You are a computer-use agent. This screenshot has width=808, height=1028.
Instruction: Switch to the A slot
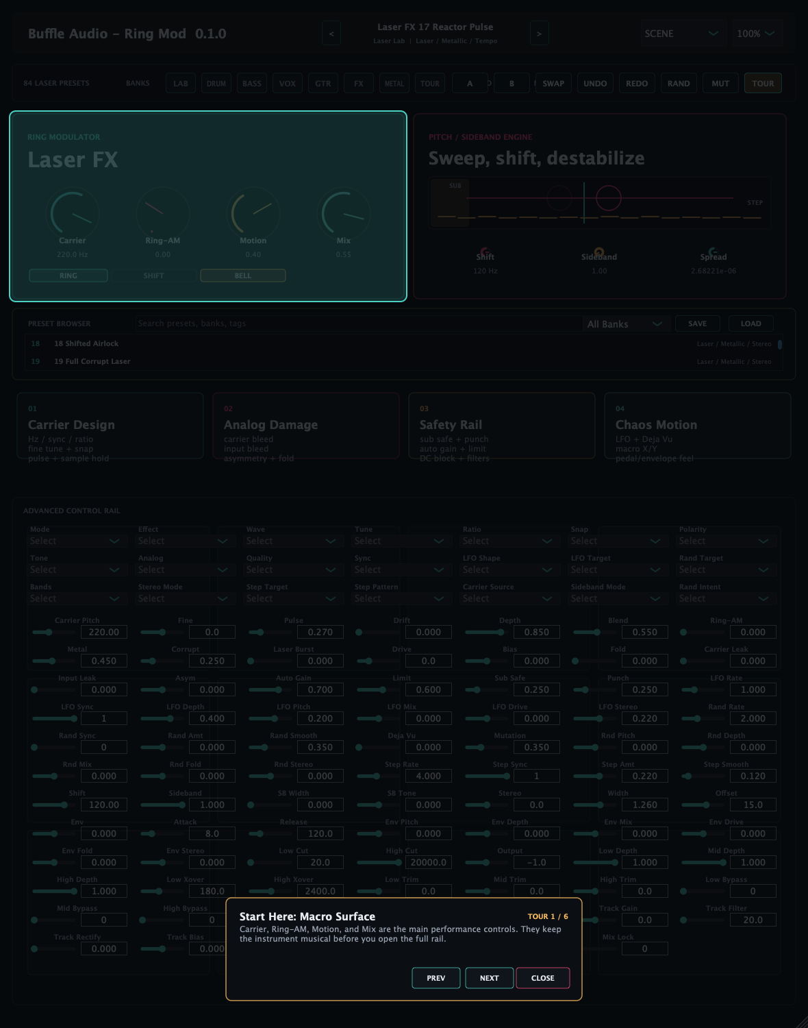[x=470, y=84]
